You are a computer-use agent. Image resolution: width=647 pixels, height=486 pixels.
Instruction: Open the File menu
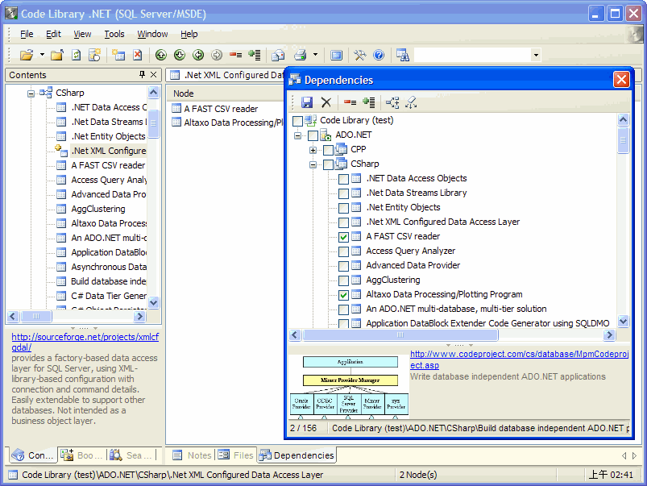(27, 34)
